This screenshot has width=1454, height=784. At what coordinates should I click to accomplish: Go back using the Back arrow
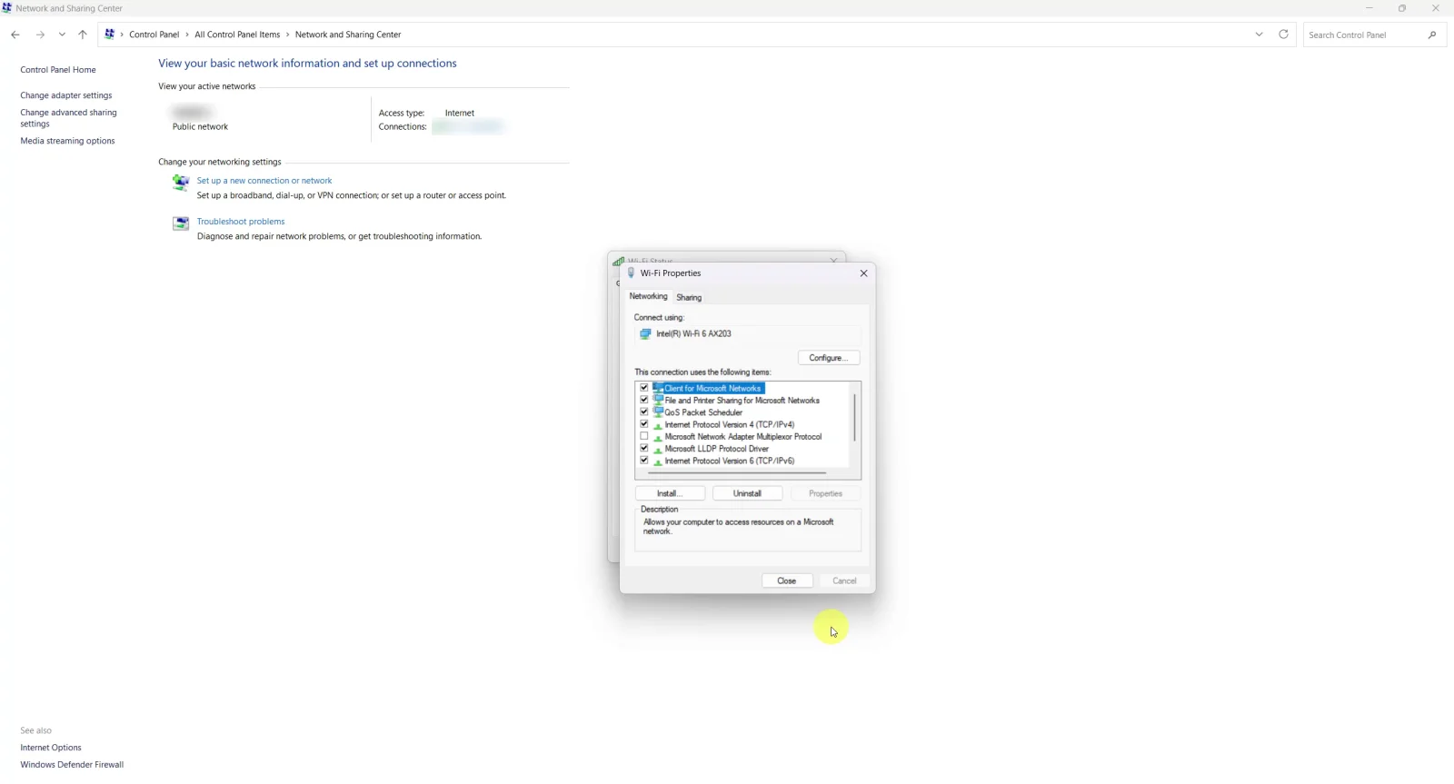(15, 35)
